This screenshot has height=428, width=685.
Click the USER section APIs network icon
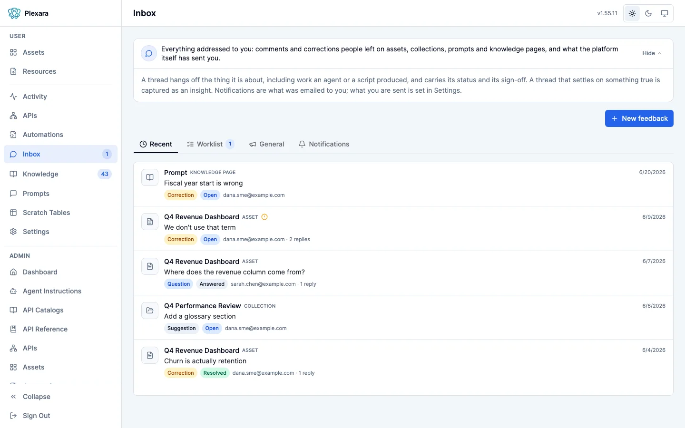(13, 116)
